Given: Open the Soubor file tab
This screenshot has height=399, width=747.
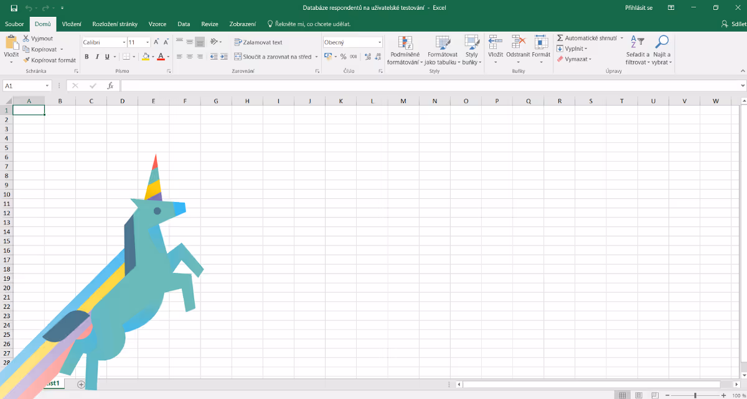Looking at the screenshot, I should point(14,24).
